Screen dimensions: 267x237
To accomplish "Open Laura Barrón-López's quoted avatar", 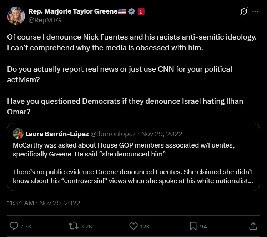I will (x=18, y=134).
